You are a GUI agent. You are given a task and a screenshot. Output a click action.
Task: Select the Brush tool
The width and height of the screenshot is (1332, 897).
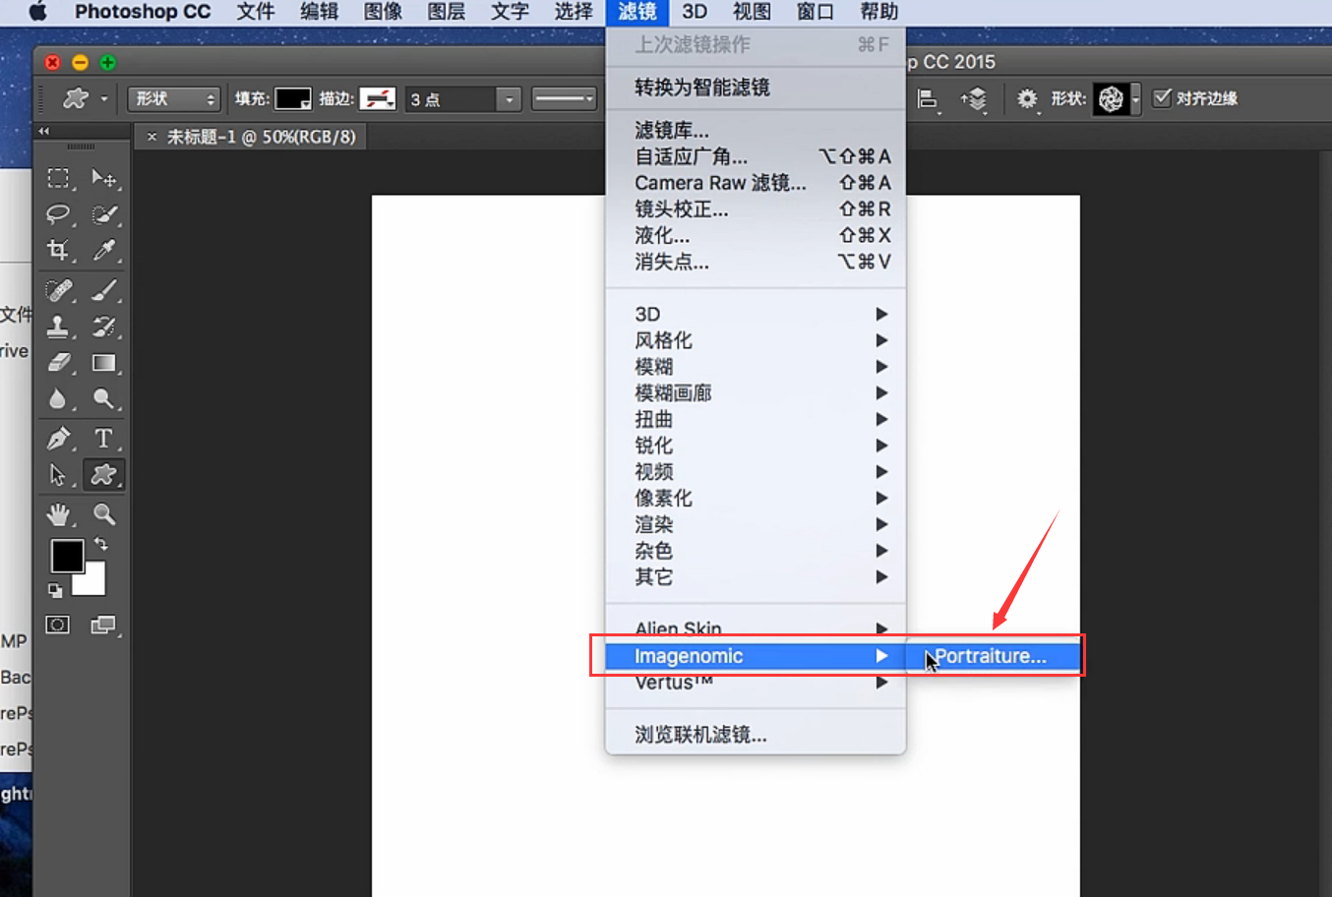[103, 290]
